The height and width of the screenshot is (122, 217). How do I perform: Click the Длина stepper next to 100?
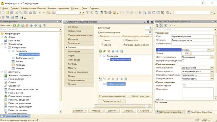click(190, 54)
